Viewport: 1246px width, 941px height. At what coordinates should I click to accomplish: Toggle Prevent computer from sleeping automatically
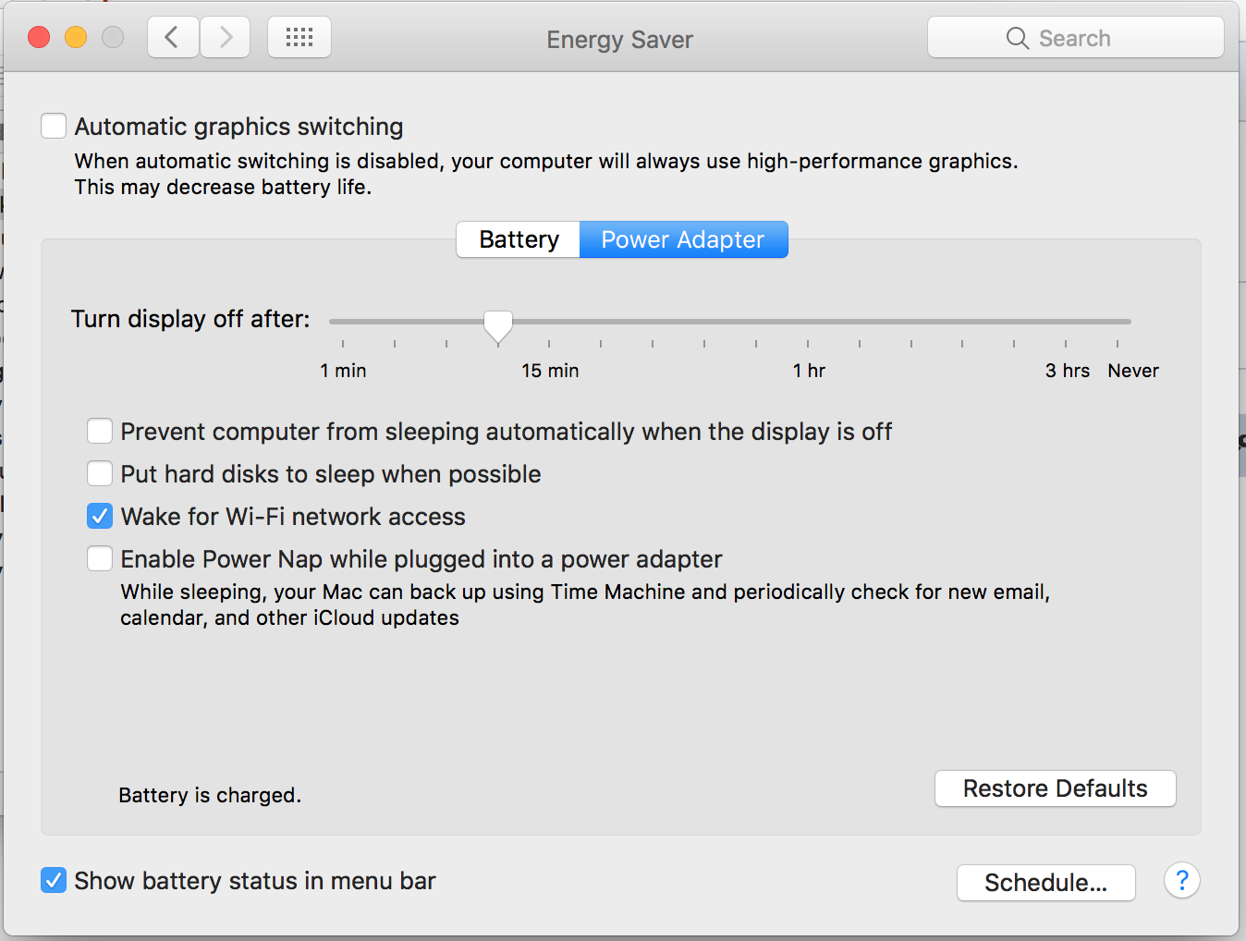click(x=100, y=432)
